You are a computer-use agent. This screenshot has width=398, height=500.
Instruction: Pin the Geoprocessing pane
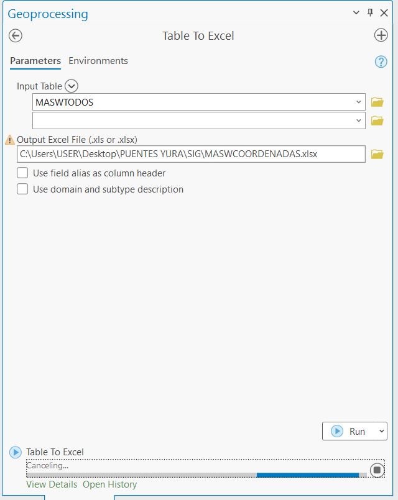click(369, 12)
